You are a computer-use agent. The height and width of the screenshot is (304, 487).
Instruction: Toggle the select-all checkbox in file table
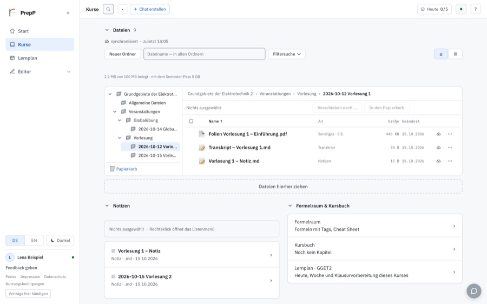coord(191,121)
